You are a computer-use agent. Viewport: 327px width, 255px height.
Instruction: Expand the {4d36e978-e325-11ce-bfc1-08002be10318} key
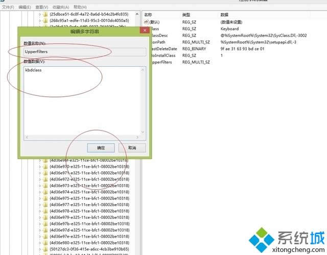pyautogui.click(x=40, y=211)
